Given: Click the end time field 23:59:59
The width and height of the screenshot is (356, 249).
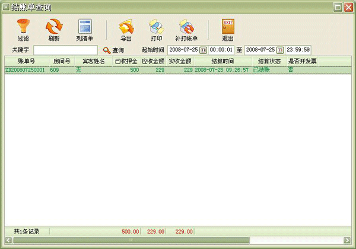Looking at the screenshot, I should 298,50.
